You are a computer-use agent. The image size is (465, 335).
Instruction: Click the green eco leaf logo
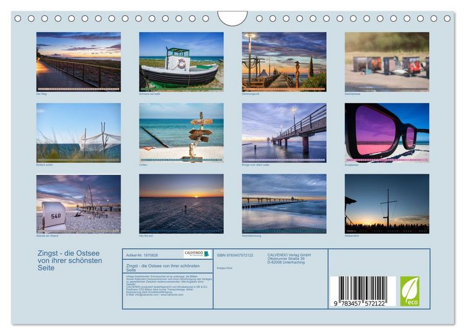[x=410, y=291]
